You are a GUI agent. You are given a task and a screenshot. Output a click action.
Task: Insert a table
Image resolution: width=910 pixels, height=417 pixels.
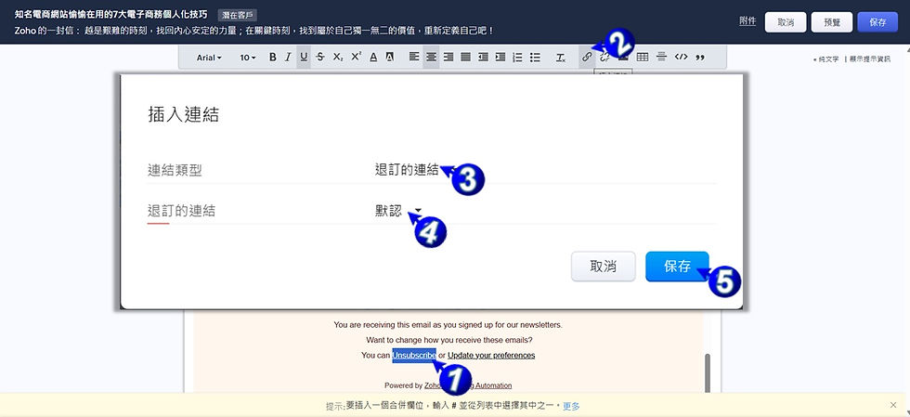643,58
